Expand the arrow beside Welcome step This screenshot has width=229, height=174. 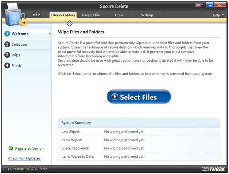click(50, 34)
